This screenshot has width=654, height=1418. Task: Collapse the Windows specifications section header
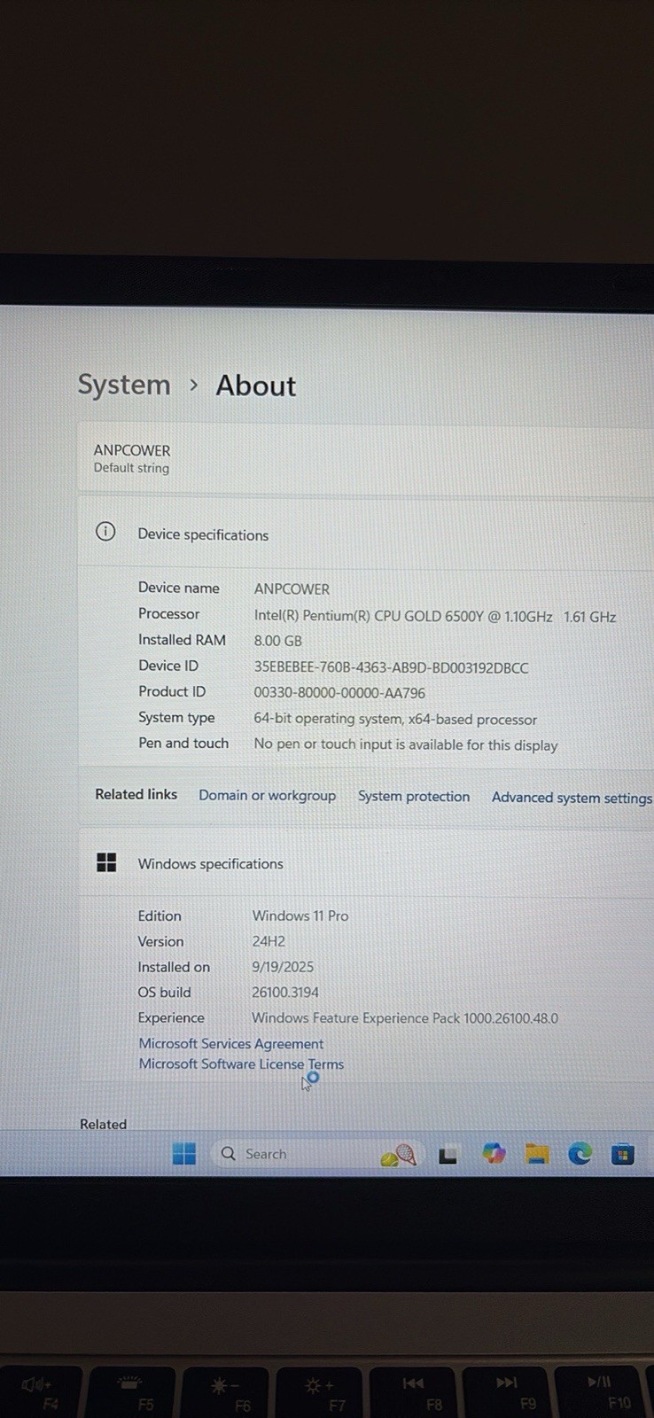pyautogui.click(x=366, y=863)
